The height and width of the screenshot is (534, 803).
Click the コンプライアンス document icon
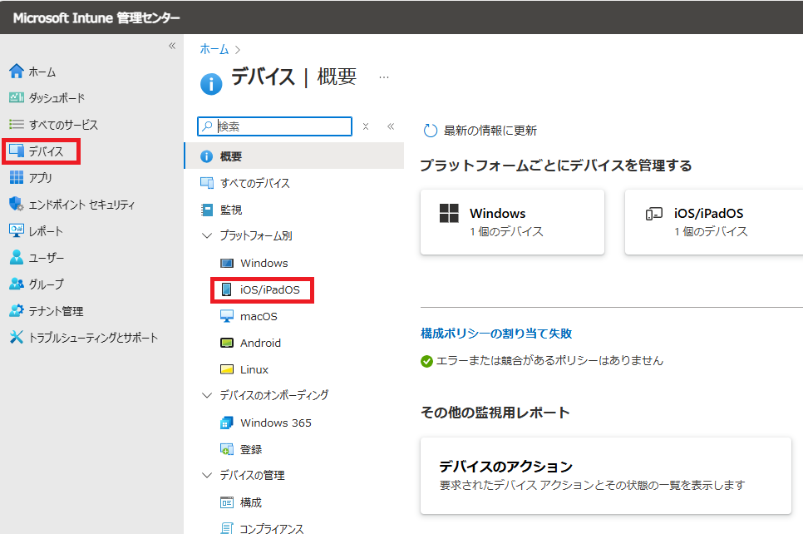point(227,528)
